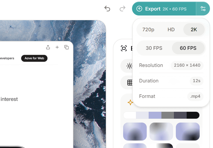Click the frame icon in side panel
This screenshot has height=148, width=213.
pyautogui.click(x=124, y=48)
